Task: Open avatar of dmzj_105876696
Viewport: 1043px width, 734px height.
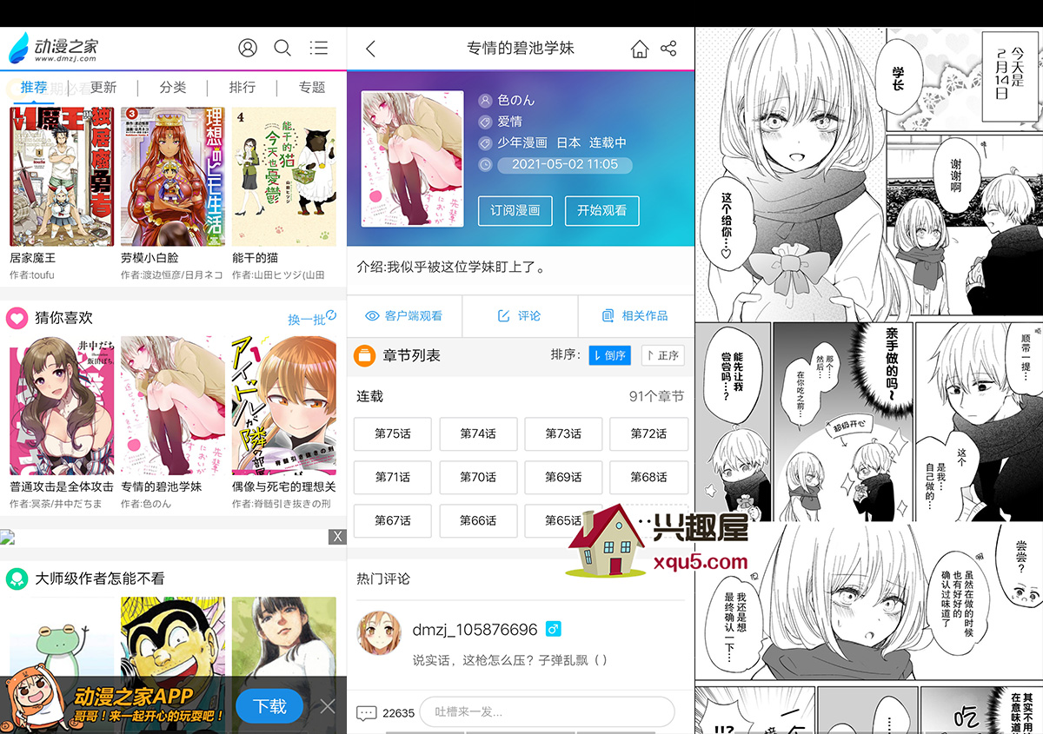Action: (x=380, y=632)
